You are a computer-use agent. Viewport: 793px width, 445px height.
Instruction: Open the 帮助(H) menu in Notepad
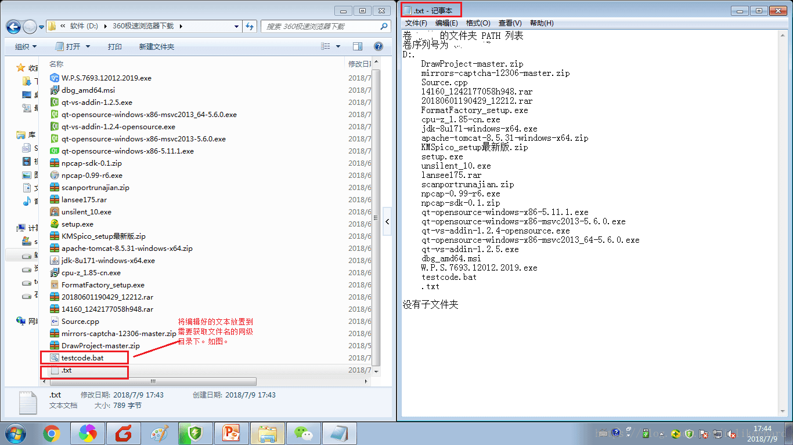(541, 23)
